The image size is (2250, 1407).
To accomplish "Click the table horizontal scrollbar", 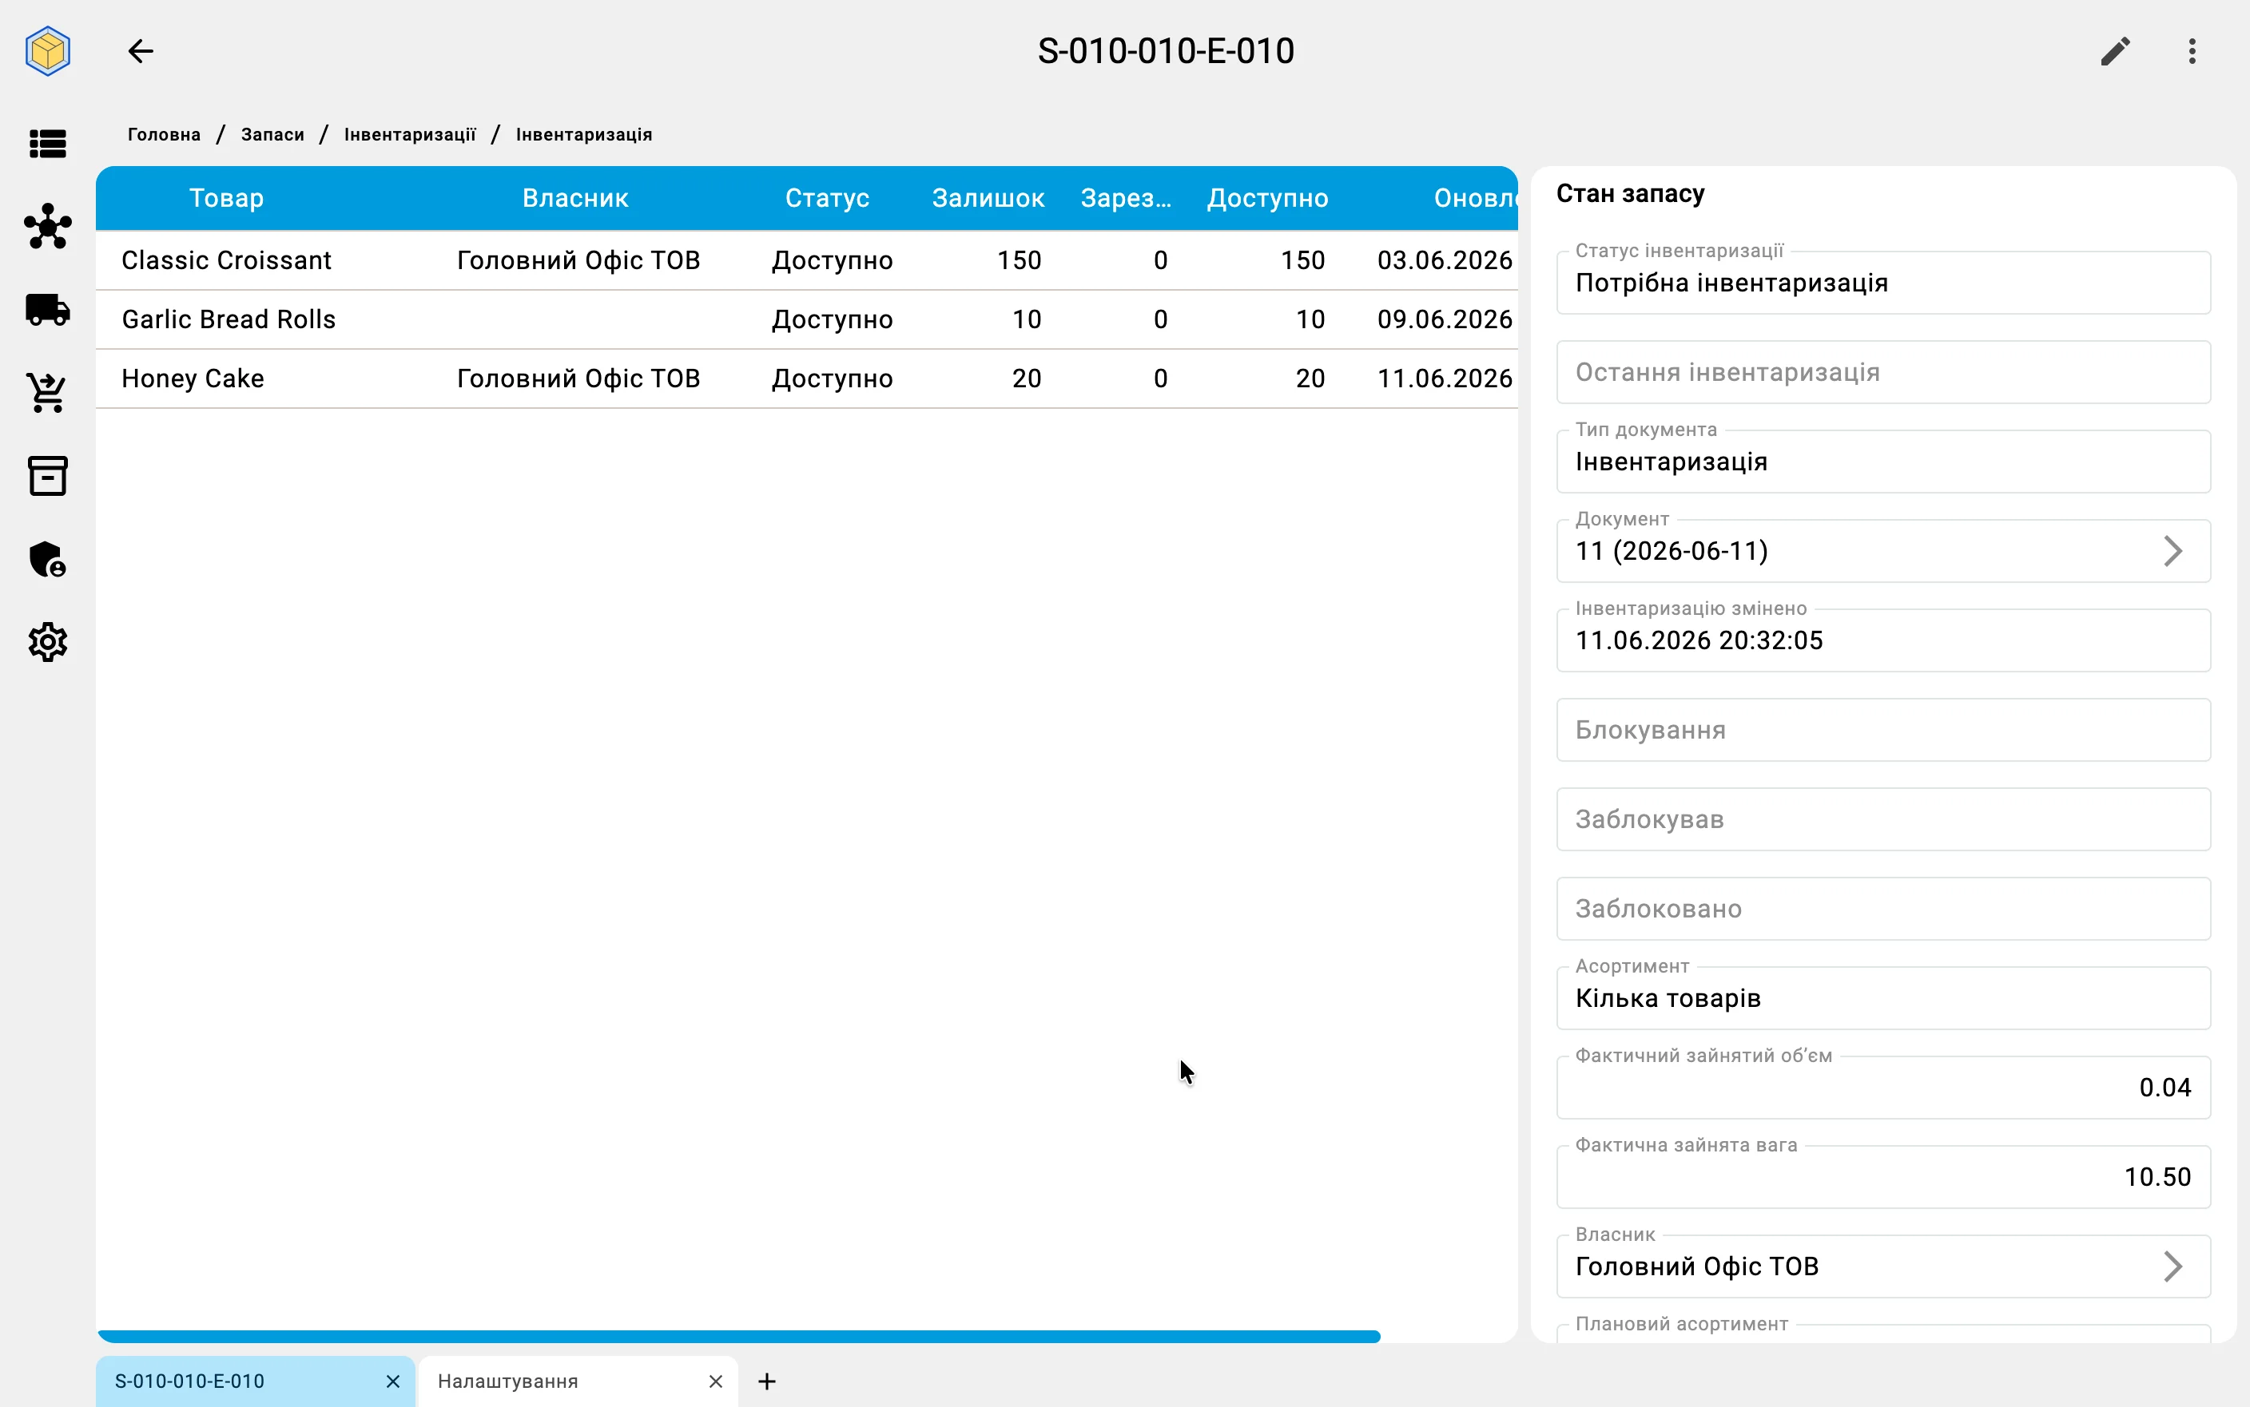I will tap(739, 1336).
